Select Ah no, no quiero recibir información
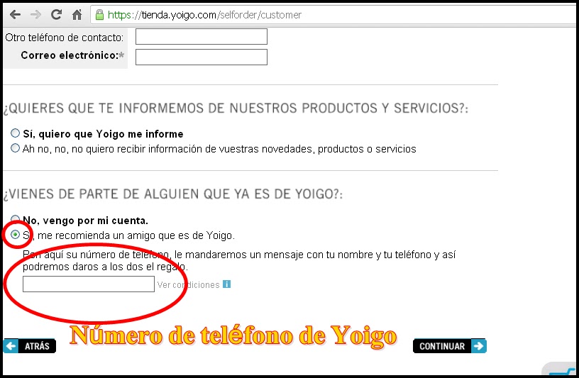The image size is (579, 378). coord(15,148)
